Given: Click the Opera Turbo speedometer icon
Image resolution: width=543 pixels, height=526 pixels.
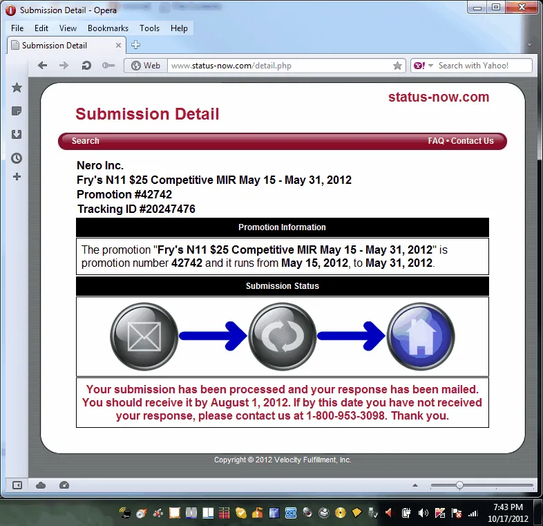Looking at the screenshot, I should 64,485.
